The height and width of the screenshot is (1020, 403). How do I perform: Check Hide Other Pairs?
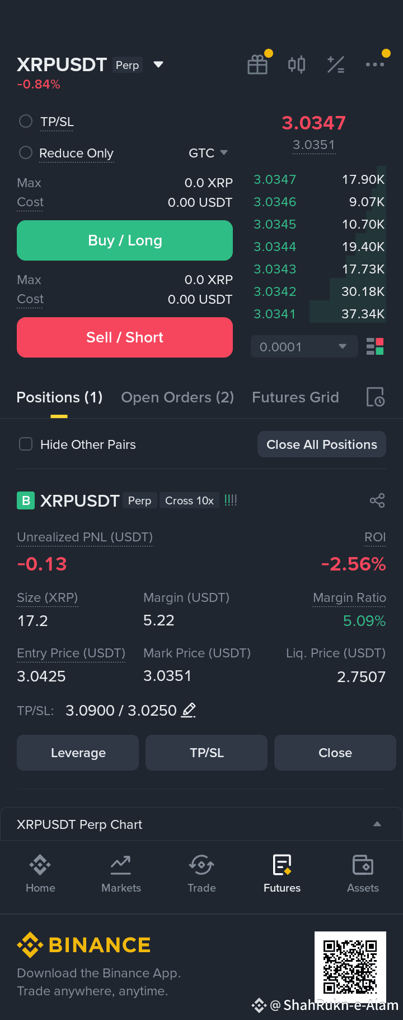26,444
